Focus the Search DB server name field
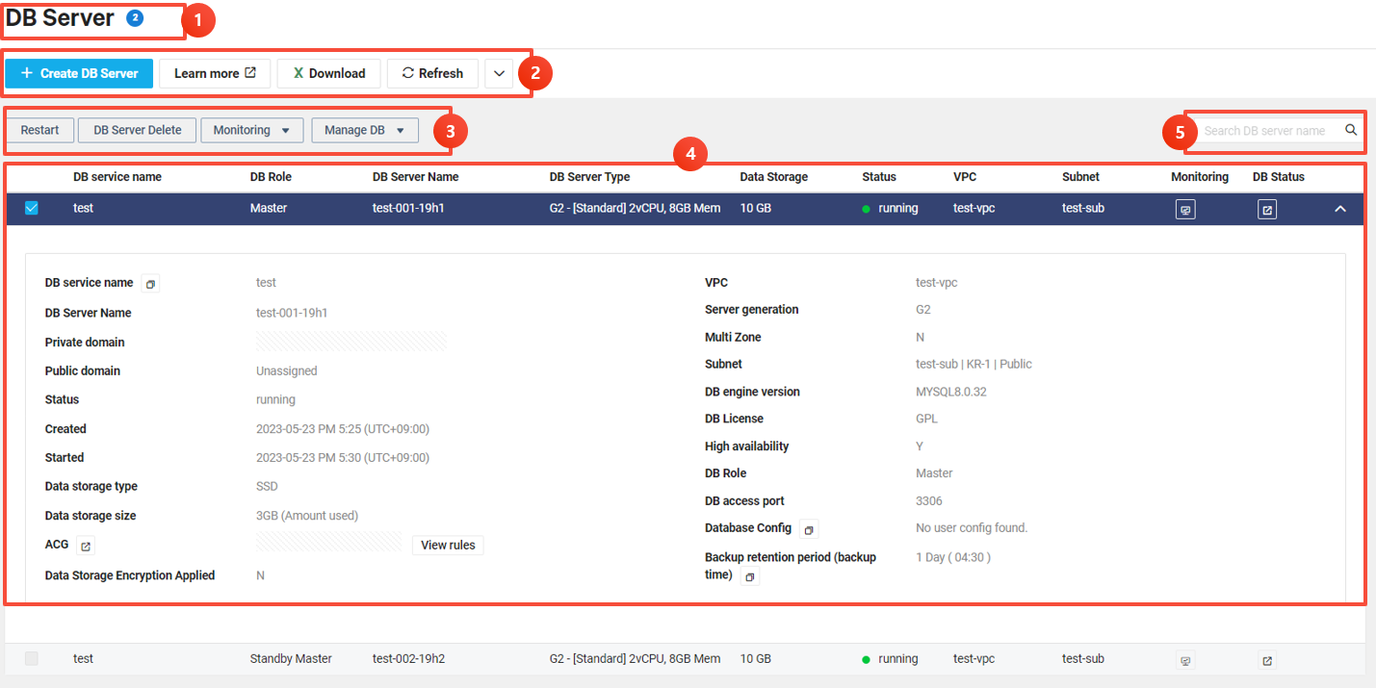Screen dimensions: 1376x688 pos(1266,130)
